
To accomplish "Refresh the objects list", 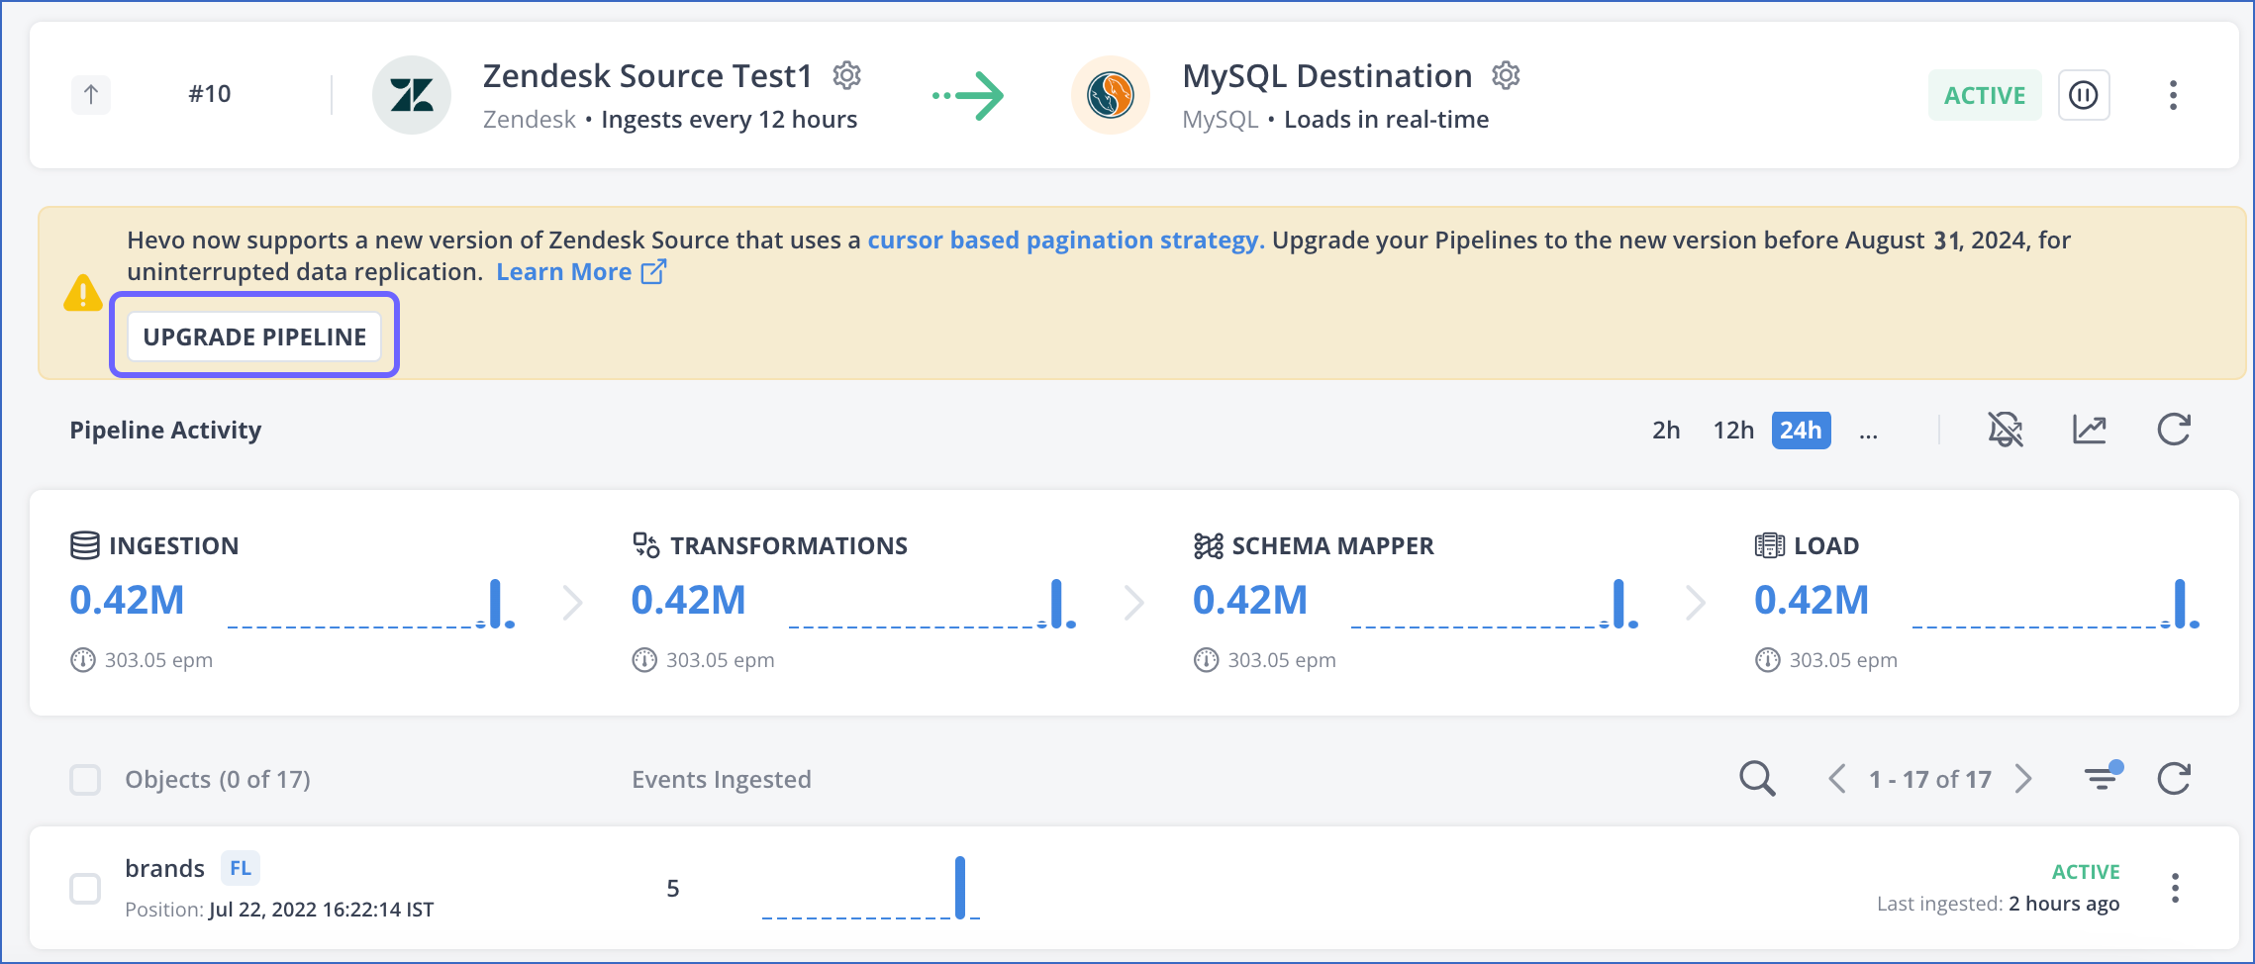I will 2174,779.
